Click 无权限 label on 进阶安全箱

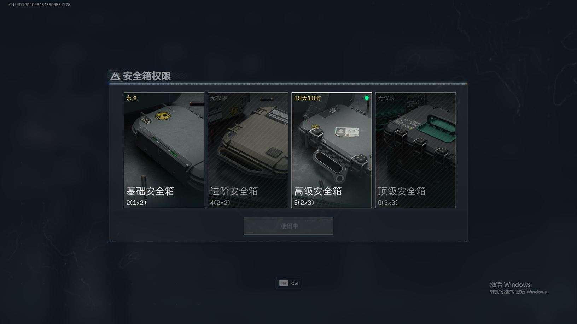coord(218,98)
